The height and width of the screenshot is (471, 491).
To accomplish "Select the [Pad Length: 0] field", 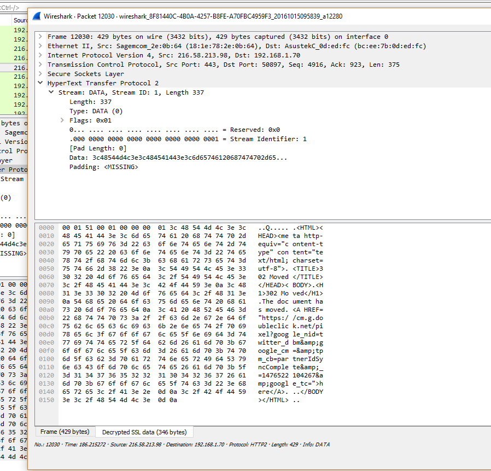I will (104, 148).
